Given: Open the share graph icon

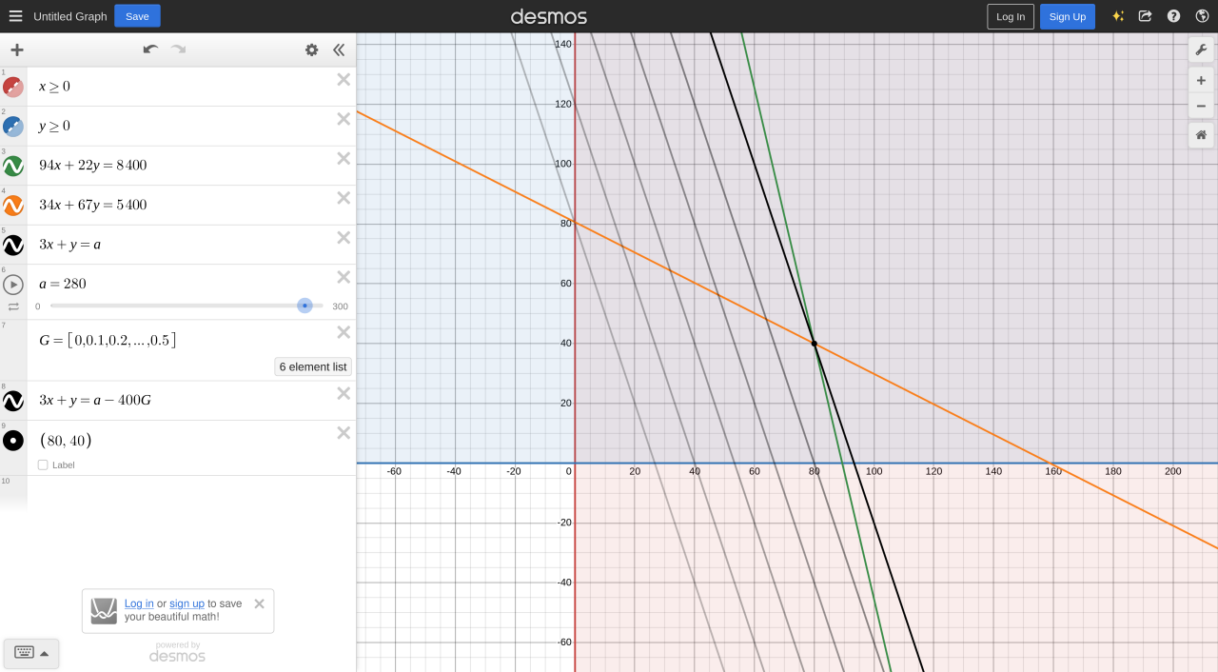Looking at the screenshot, I should [1145, 16].
